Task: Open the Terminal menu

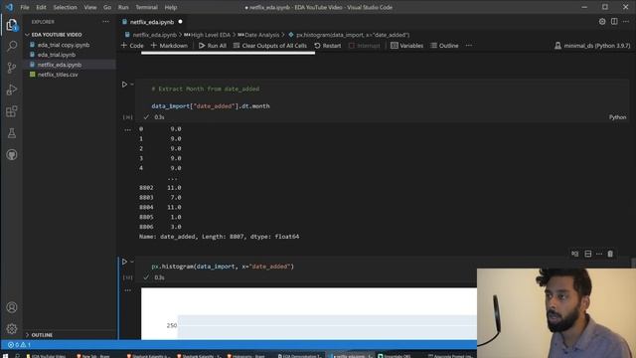Action: [146, 7]
